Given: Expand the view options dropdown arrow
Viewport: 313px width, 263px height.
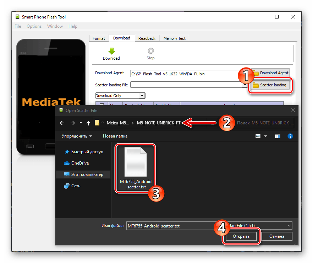Looking at the screenshot, I should tap(265, 136).
